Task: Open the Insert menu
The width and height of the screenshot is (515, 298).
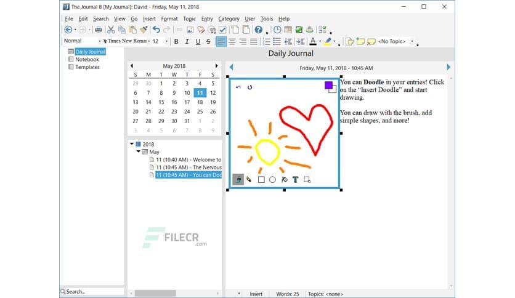Action: [x=149, y=18]
